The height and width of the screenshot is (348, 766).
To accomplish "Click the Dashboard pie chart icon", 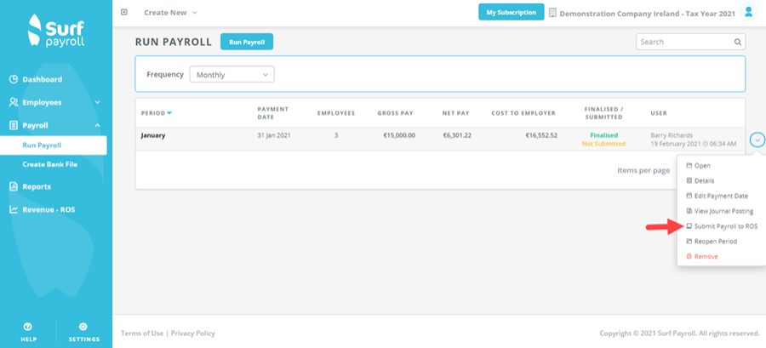I will coord(14,79).
